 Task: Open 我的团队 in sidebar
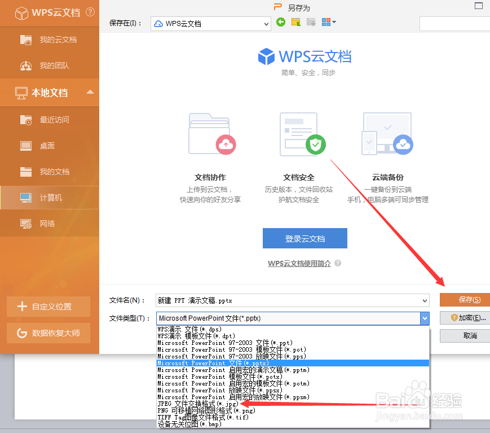pyautogui.click(x=50, y=65)
